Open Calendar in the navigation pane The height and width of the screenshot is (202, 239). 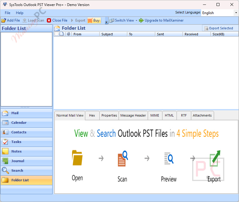(x=26, y=123)
